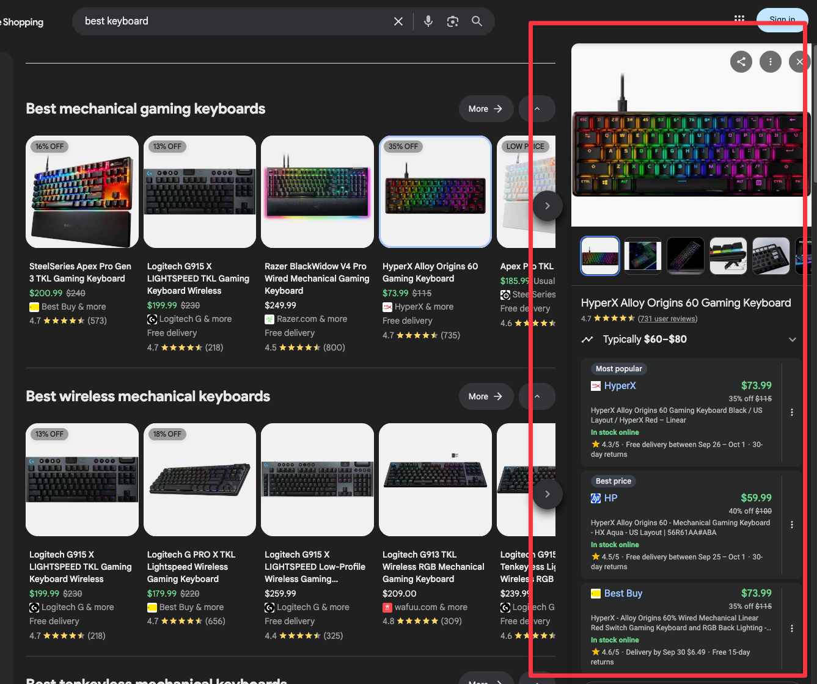Viewport: 817px width, 684px height.
Task: Click the Best price badge
Action: [x=614, y=481]
